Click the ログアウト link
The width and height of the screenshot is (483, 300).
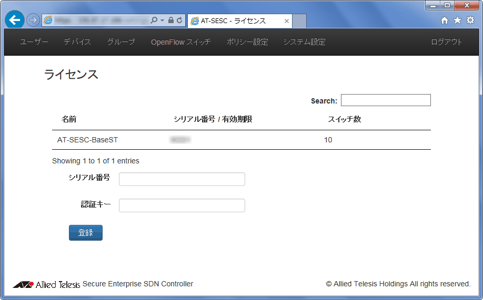pyautogui.click(x=447, y=42)
